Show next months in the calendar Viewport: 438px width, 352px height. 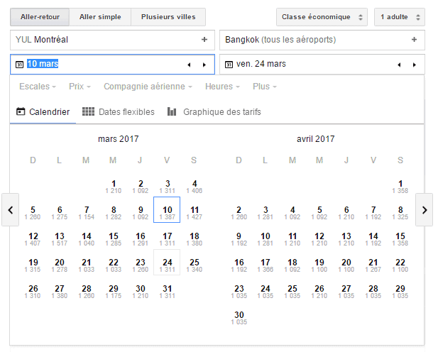tap(424, 210)
